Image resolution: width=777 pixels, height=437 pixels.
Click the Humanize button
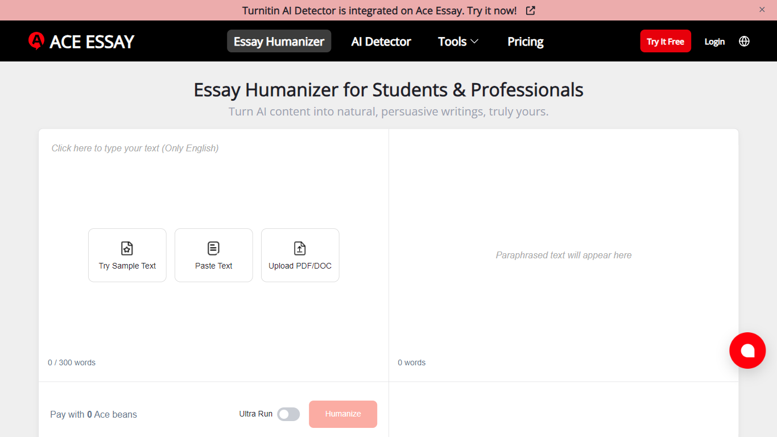(x=343, y=414)
